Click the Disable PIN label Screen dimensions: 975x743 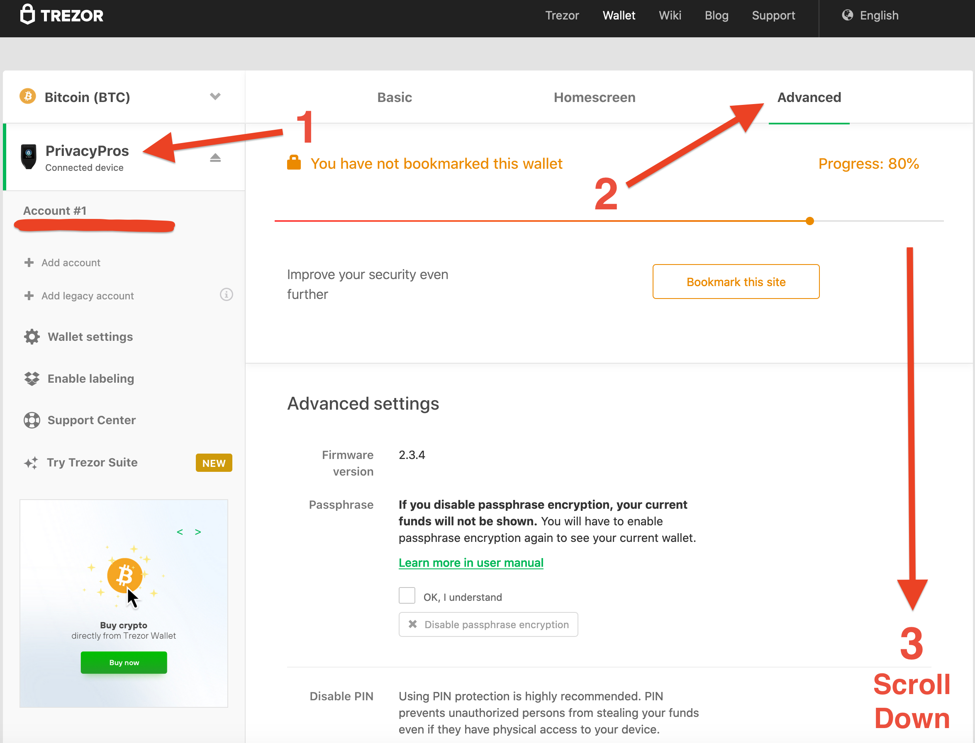point(341,696)
